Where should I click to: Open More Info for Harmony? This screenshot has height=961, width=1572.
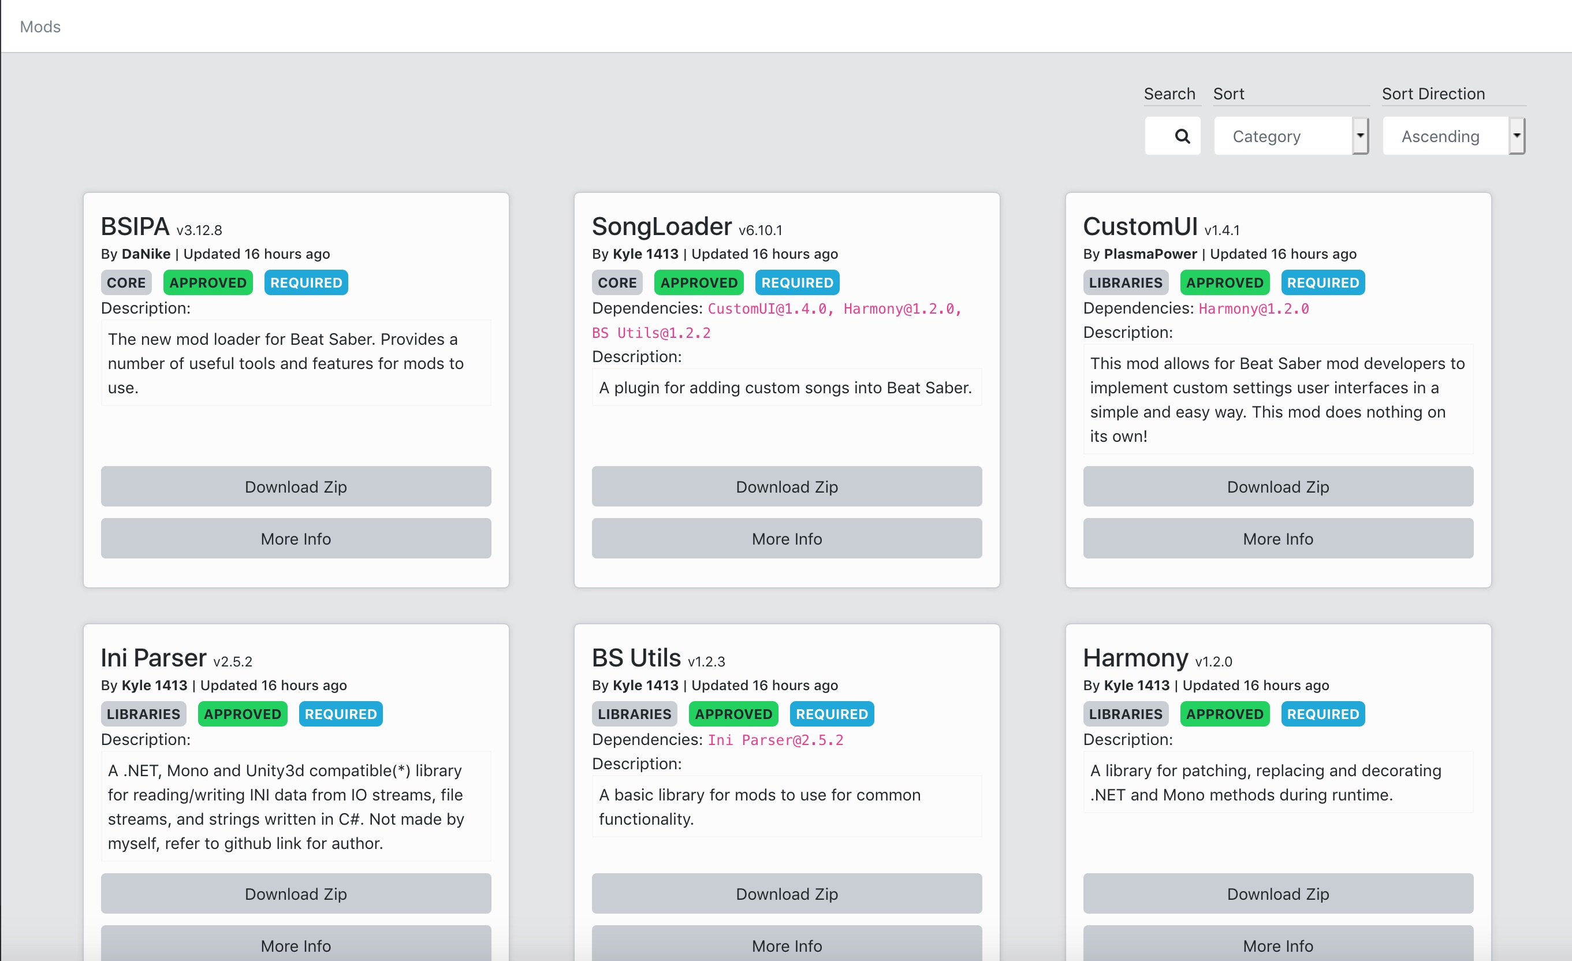click(x=1278, y=944)
